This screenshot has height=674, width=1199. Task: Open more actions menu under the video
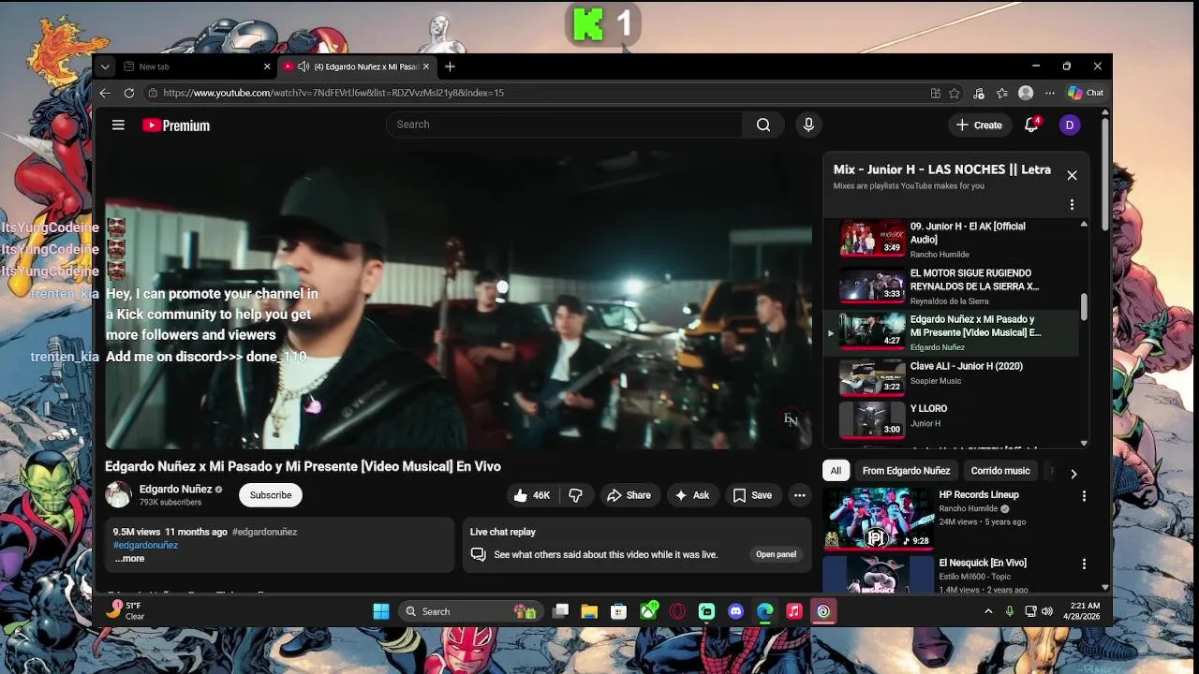[799, 495]
